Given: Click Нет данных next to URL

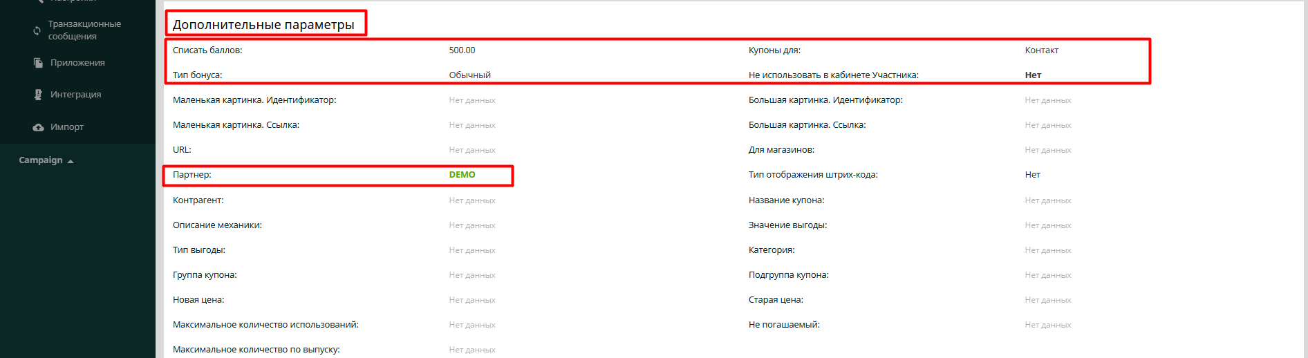Looking at the screenshot, I should point(472,150).
